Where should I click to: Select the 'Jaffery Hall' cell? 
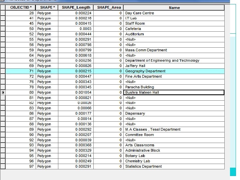[x=174, y=66]
